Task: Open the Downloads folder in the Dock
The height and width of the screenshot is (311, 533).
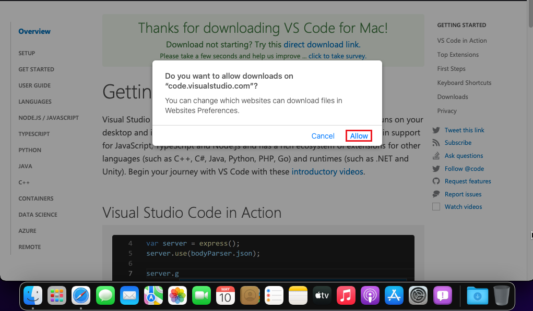Action: [x=477, y=296]
